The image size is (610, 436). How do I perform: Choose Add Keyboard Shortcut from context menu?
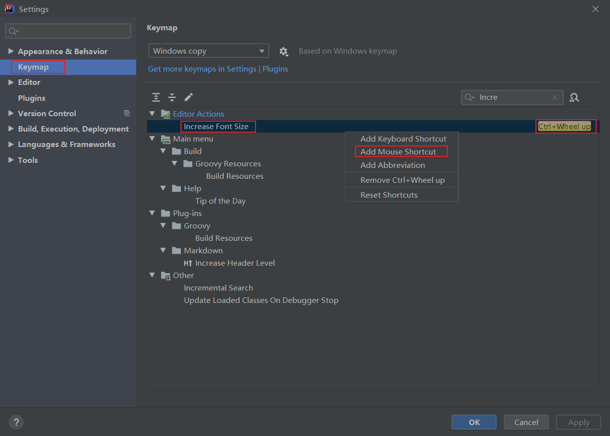[402, 139]
